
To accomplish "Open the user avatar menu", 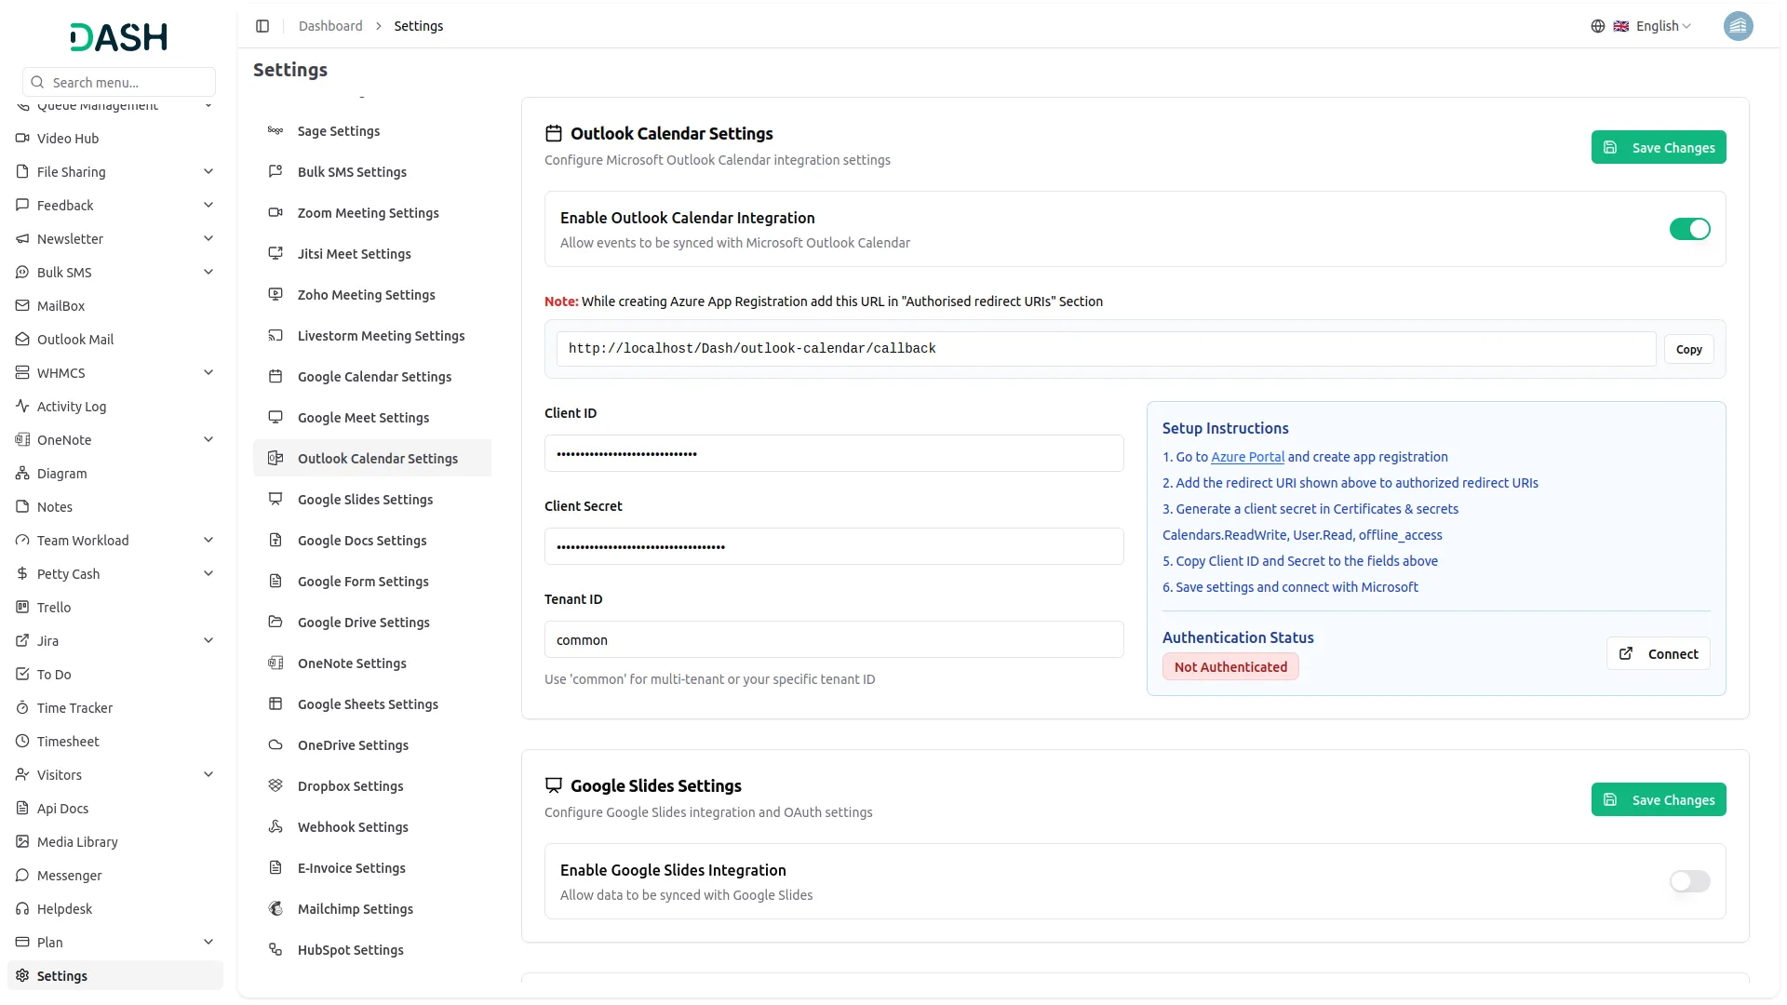I will coord(1738,26).
